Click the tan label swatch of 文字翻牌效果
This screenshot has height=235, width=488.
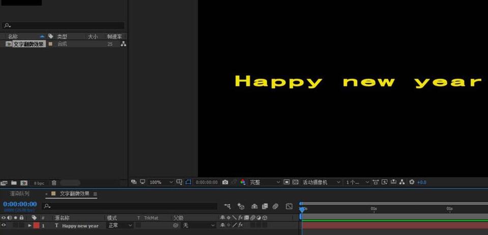click(50, 44)
